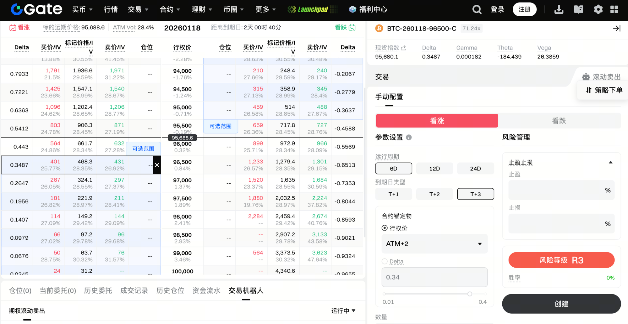
Task: Click the spot index share icon
Action: coord(404,48)
